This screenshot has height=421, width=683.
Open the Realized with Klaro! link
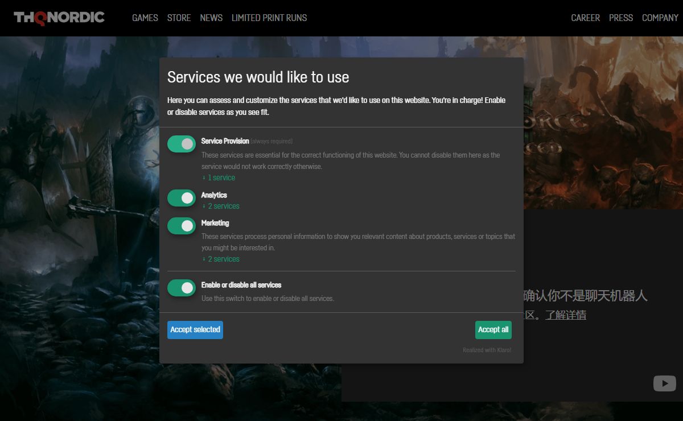coord(487,350)
